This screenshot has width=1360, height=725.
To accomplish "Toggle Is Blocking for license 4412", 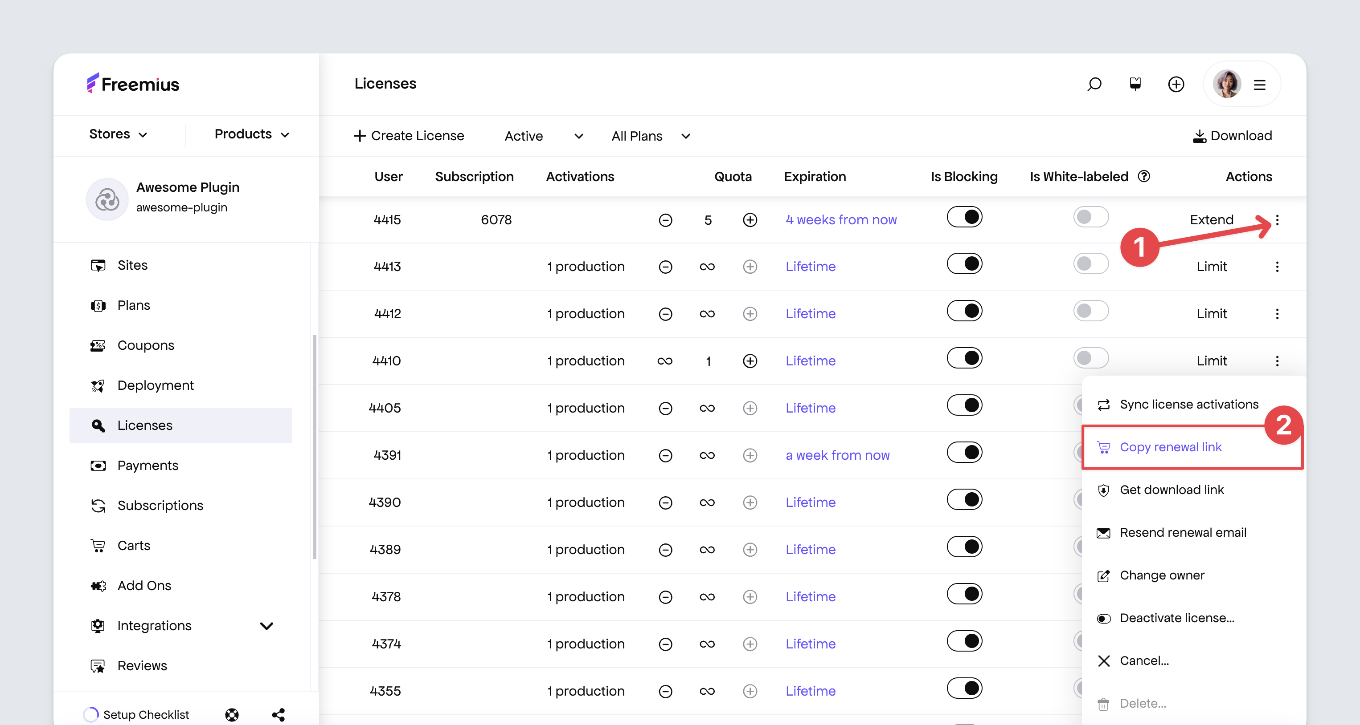I will pyautogui.click(x=965, y=311).
